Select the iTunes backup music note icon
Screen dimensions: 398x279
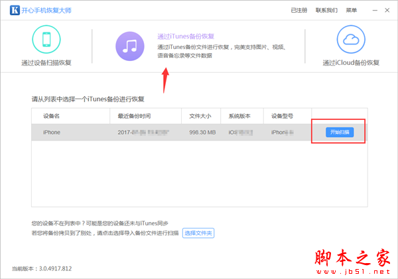tap(130, 46)
